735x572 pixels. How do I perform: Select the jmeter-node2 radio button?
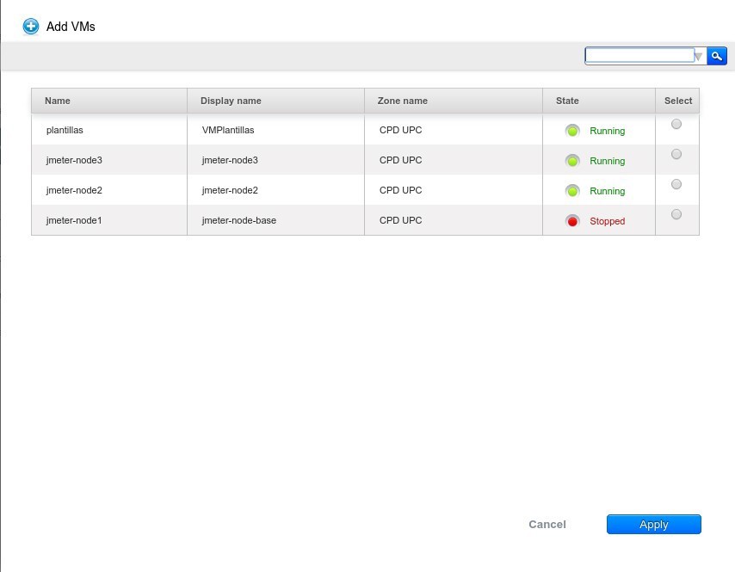click(x=676, y=184)
